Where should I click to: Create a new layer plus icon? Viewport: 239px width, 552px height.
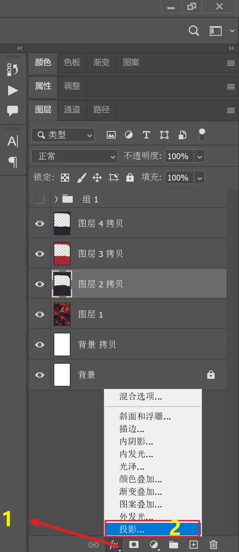point(194,544)
